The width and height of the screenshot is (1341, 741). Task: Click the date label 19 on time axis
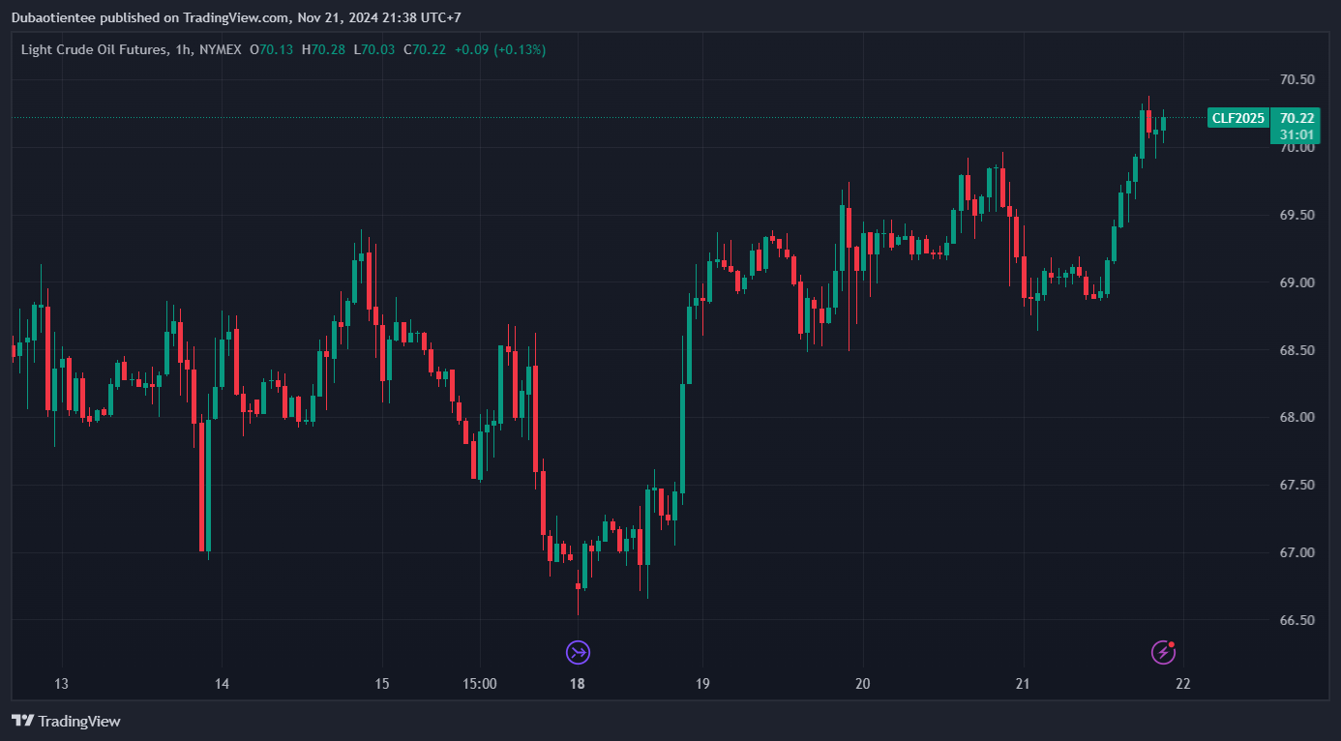[x=702, y=684]
